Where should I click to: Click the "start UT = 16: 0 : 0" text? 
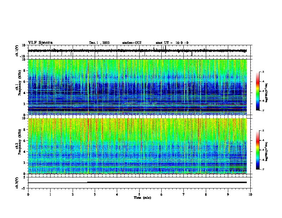(x=172, y=43)
